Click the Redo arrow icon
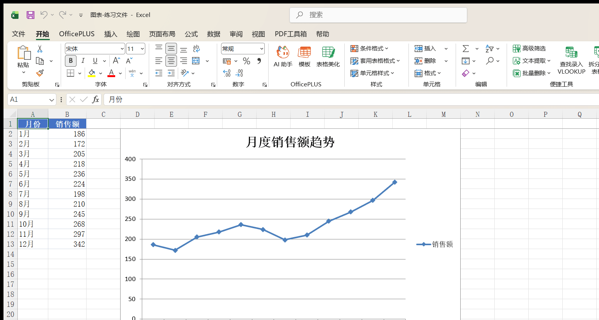Image resolution: width=599 pixels, height=320 pixels. [62, 15]
